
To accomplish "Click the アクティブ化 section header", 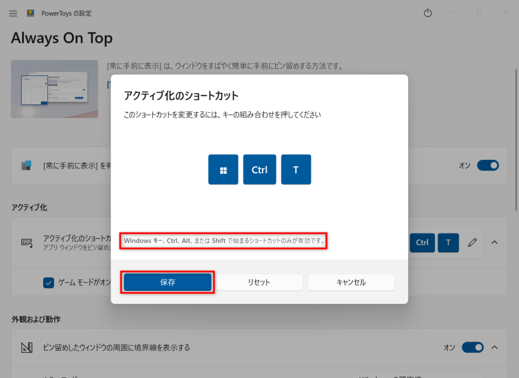I will pos(29,207).
